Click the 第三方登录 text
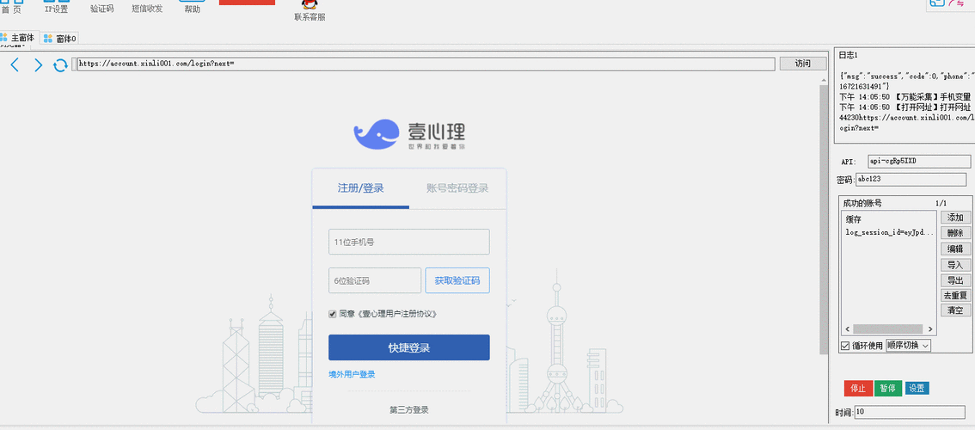This screenshot has width=975, height=430. (x=409, y=410)
